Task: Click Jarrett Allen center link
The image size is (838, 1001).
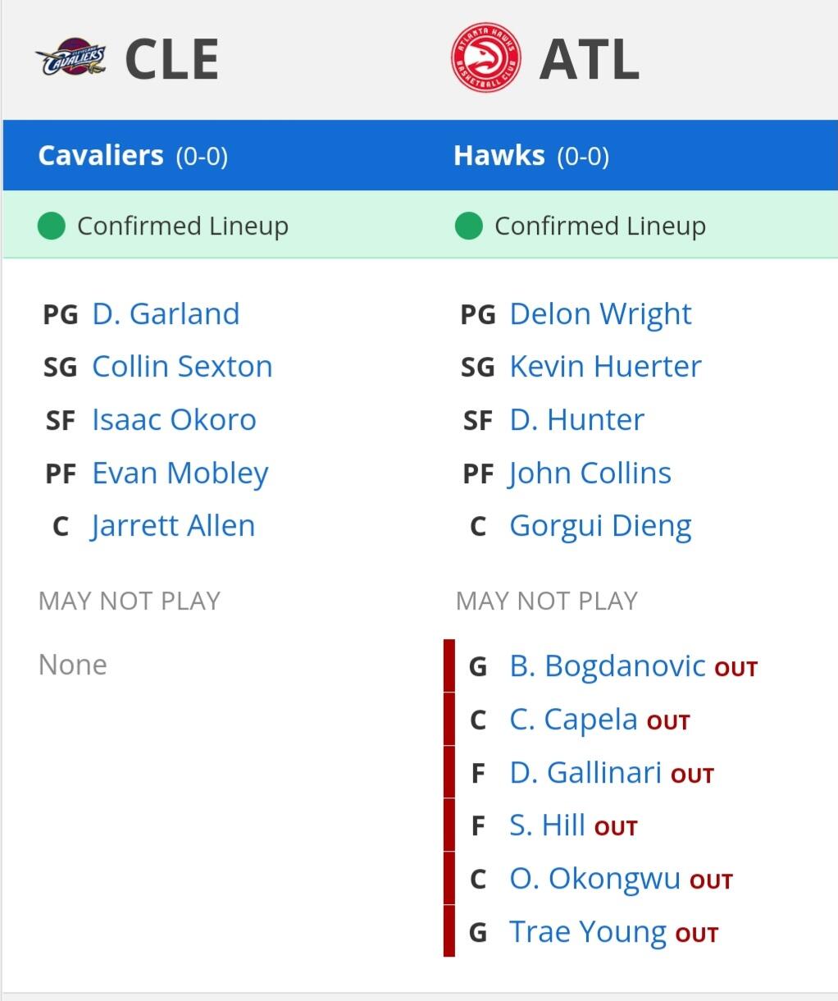Action: (x=173, y=526)
